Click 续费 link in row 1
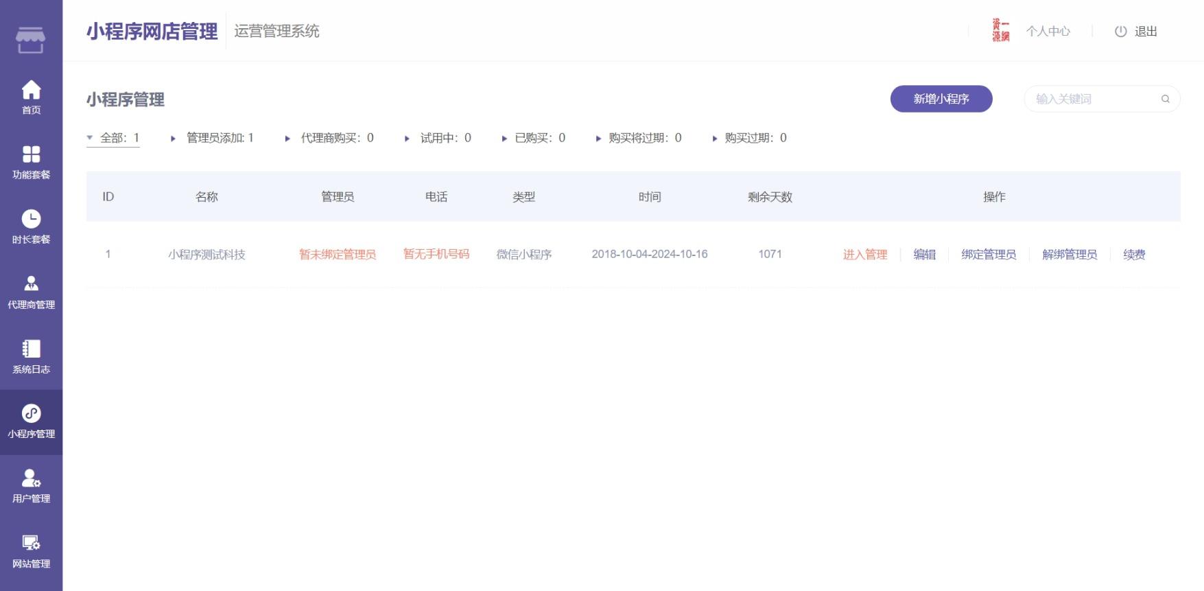The height and width of the screenshot is (591, 1204). (x=1134, y=255)
